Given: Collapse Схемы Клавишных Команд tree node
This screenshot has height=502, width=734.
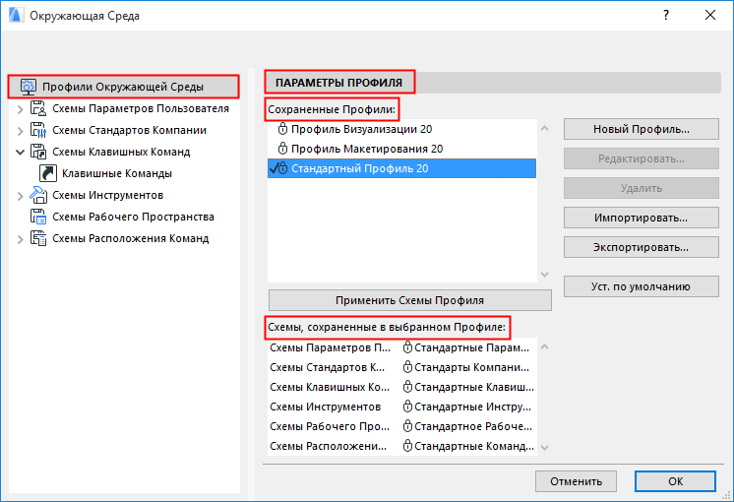Looking at the screenshot, I should [x=20, y=152].
